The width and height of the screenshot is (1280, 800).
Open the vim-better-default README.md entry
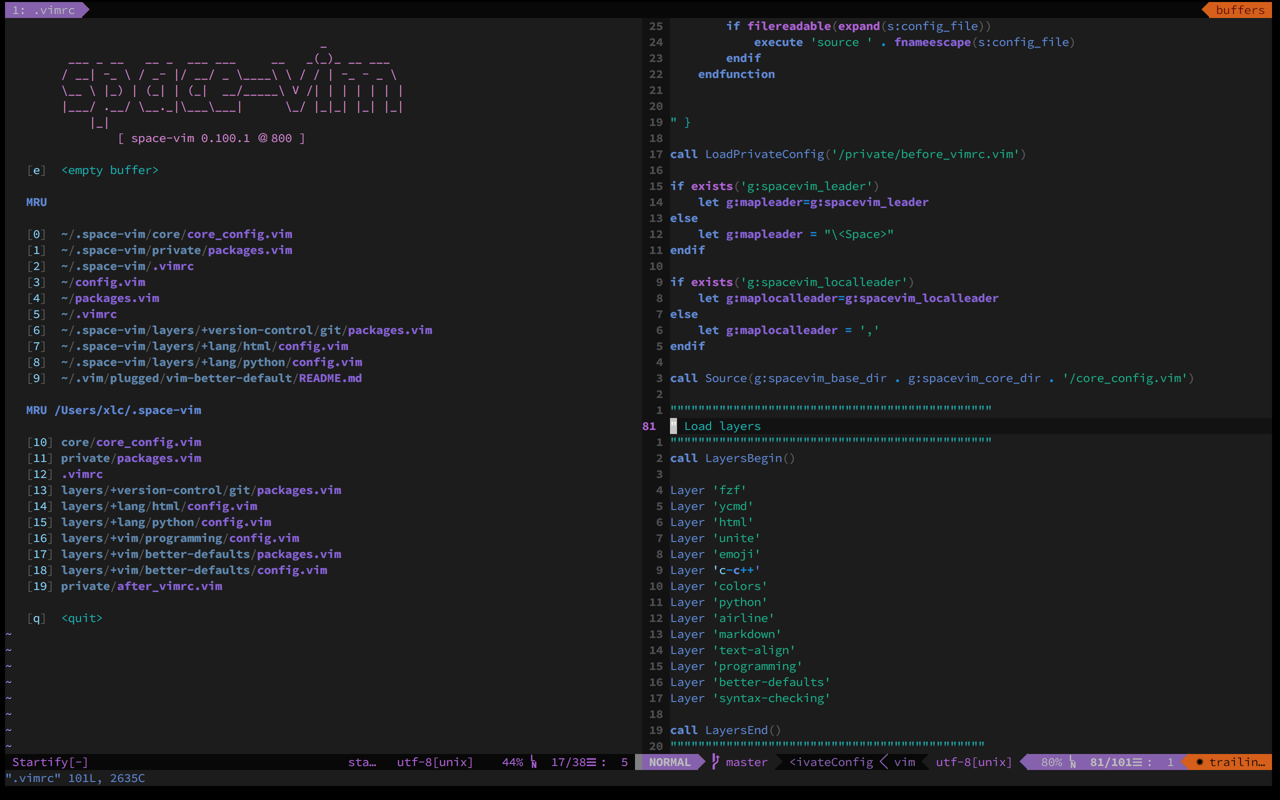(211, 378)
